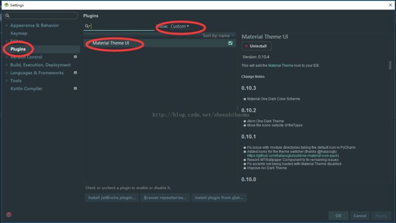Click the help icon at bottom left
This screenshot has width=396, height=223.
pos(9,214)
